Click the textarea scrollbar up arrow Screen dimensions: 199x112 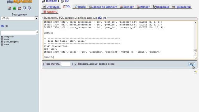(x=195, y=22)
